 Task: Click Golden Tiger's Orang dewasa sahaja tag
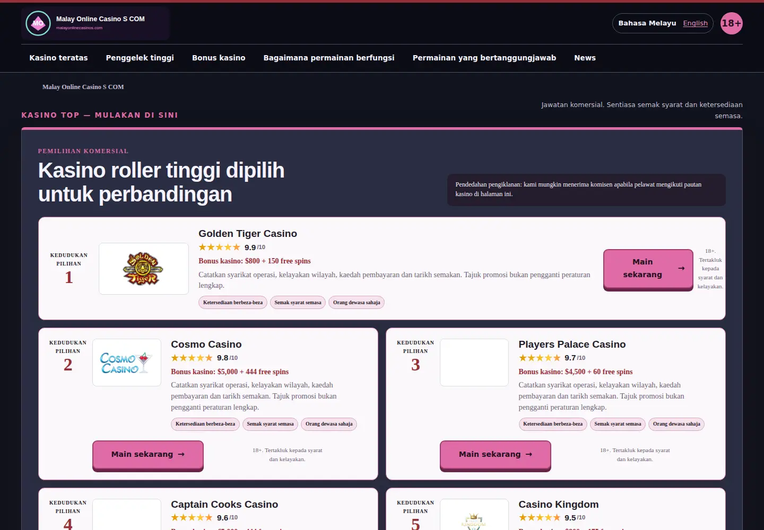[x=357, y=303]
